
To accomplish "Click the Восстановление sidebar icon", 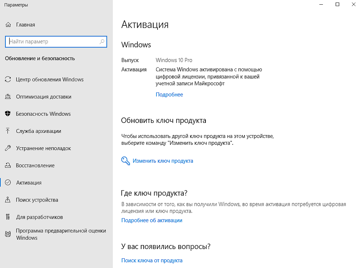I will tap(8, 165).
